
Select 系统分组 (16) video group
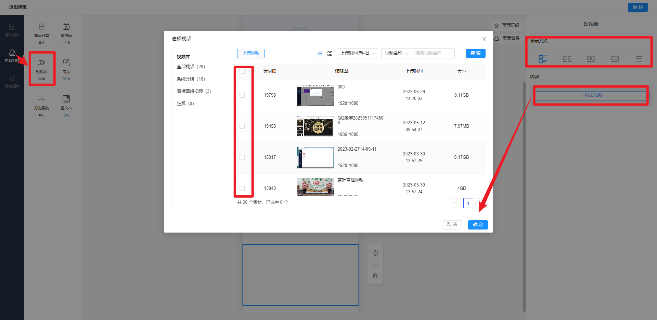[191, 79]
